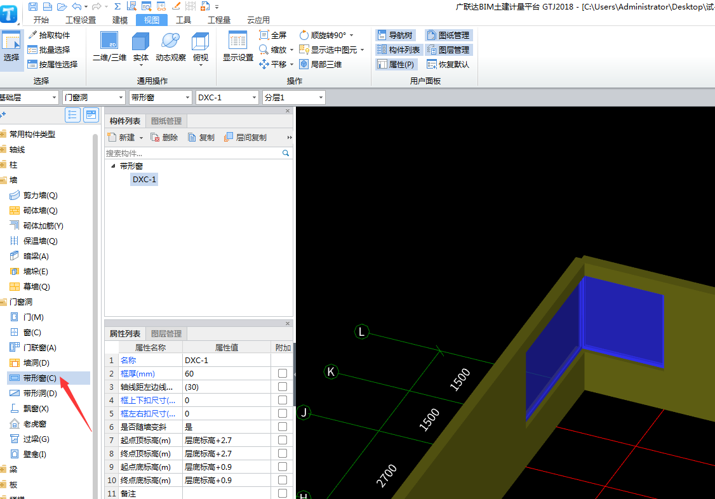Screen dimensions: 715x499
Task: Switch to 图纸管理 tab in component panel
Action: 166,121
